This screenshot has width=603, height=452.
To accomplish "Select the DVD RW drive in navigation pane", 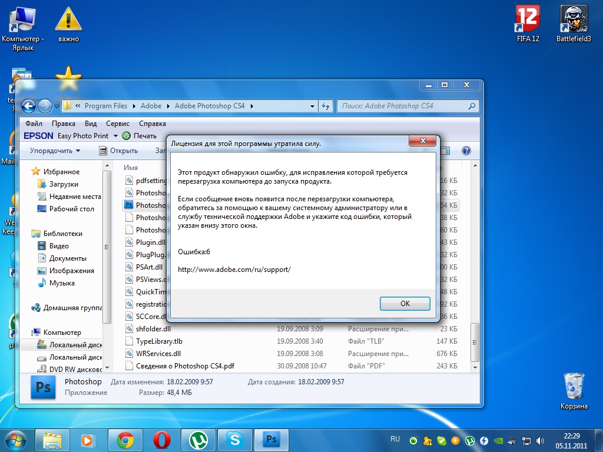I will (x=69, y=369).
